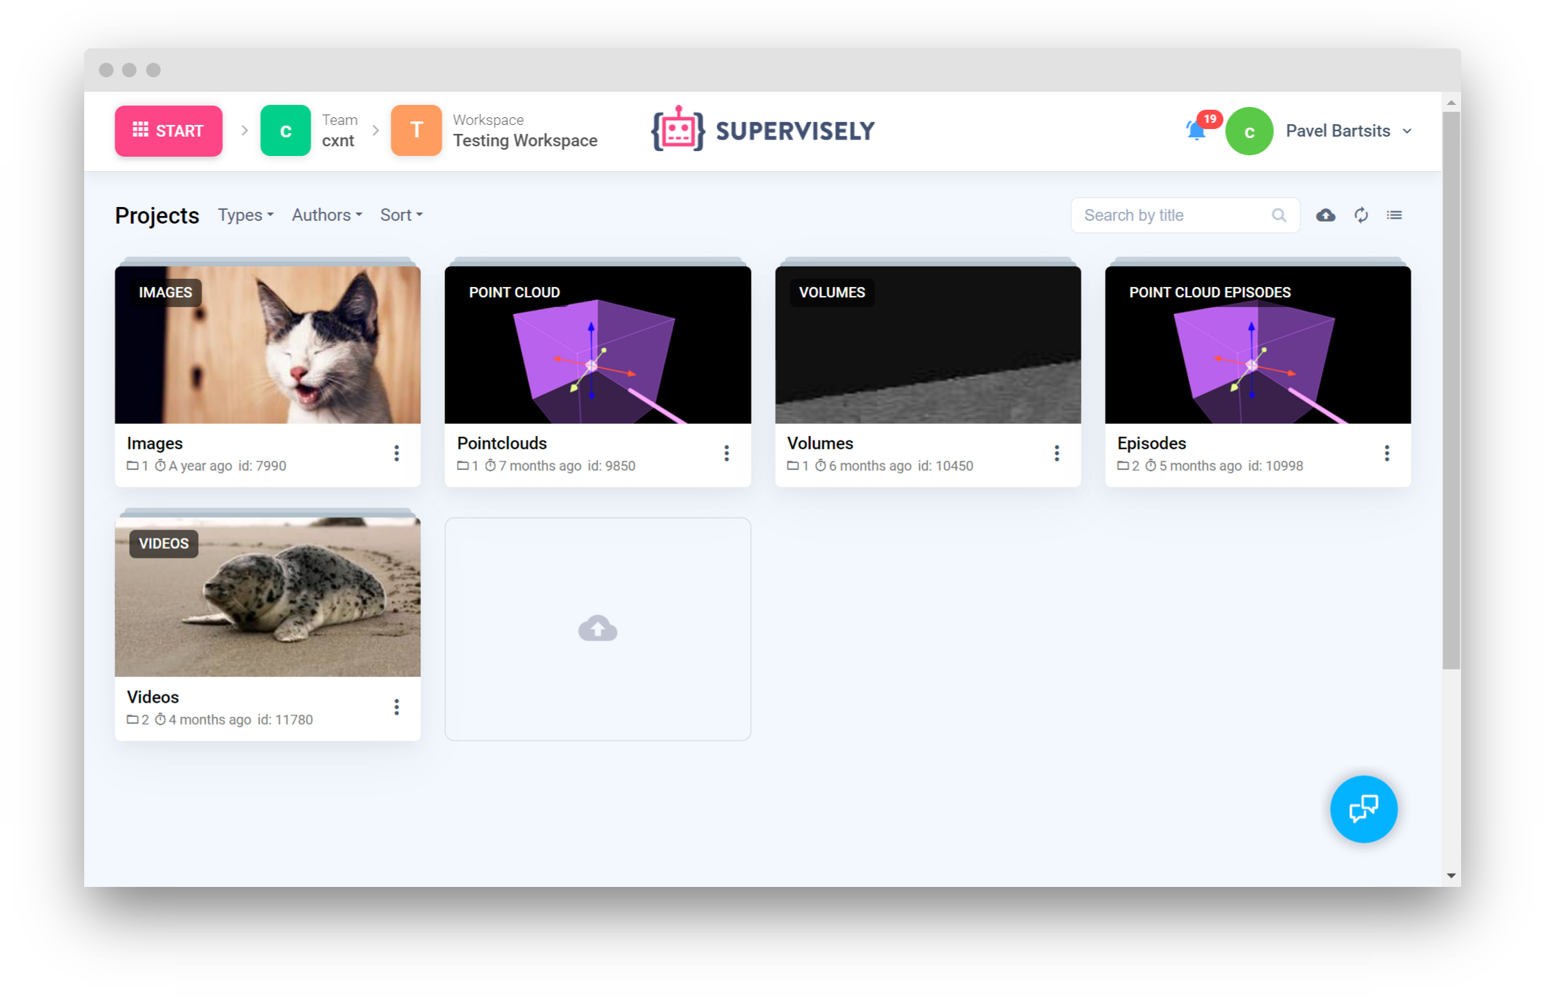Click the 'A year ago' timestamp
This screenshot has height=1007, width=1546.
(200, 466)
